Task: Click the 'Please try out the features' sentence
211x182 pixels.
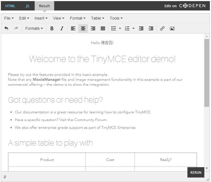Action: (58, 75)
